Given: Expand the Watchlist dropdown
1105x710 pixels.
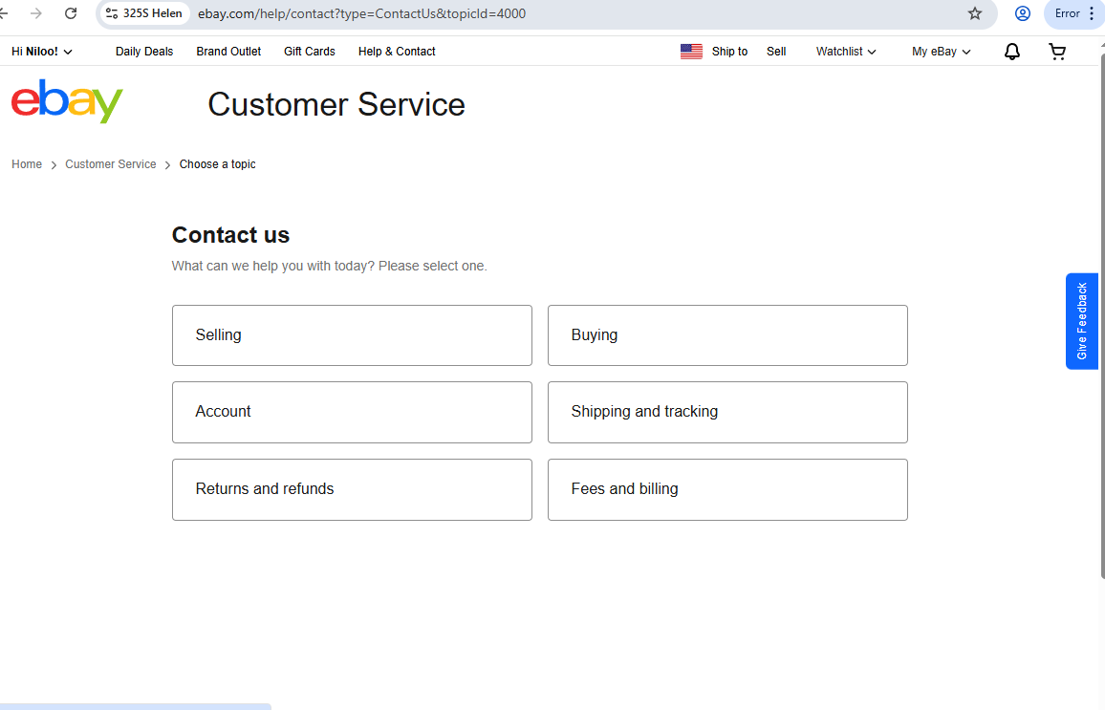Looking at the screenshot, I should click(846, 52).
